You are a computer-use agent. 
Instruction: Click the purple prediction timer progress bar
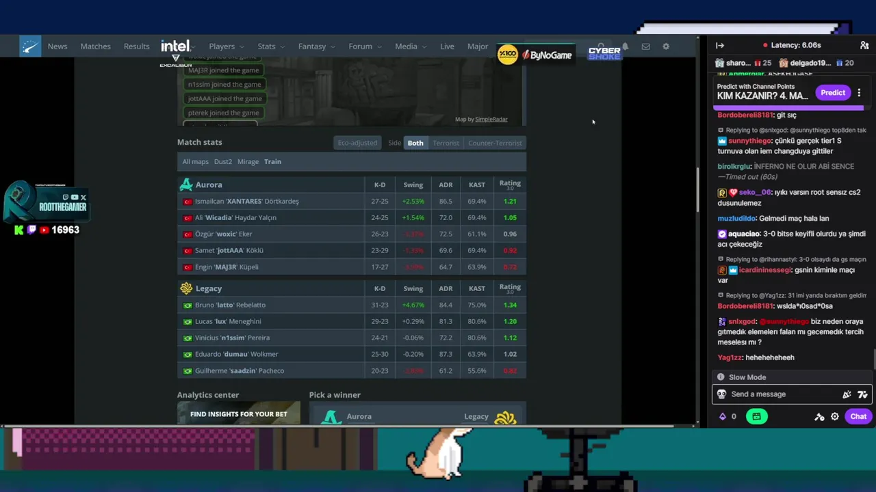(x=788, y=107)
